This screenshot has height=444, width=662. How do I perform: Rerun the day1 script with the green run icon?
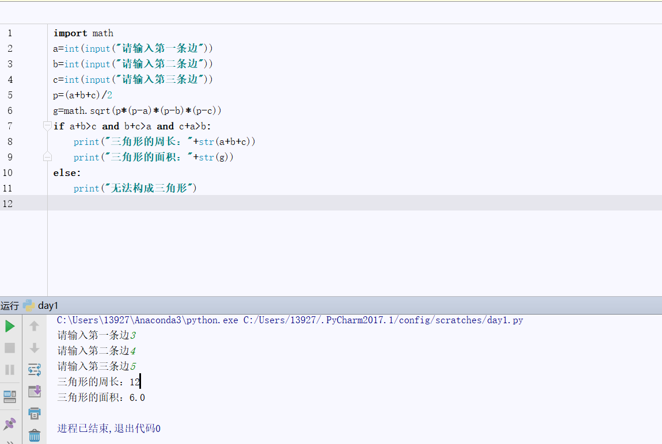click(10, 326)
